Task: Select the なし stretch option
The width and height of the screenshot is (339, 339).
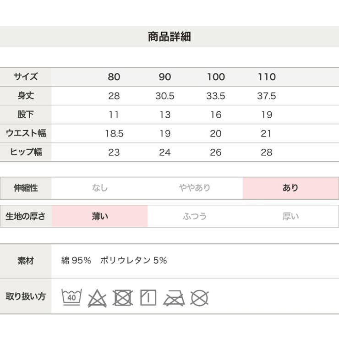Action: click(x=100, y=188)
